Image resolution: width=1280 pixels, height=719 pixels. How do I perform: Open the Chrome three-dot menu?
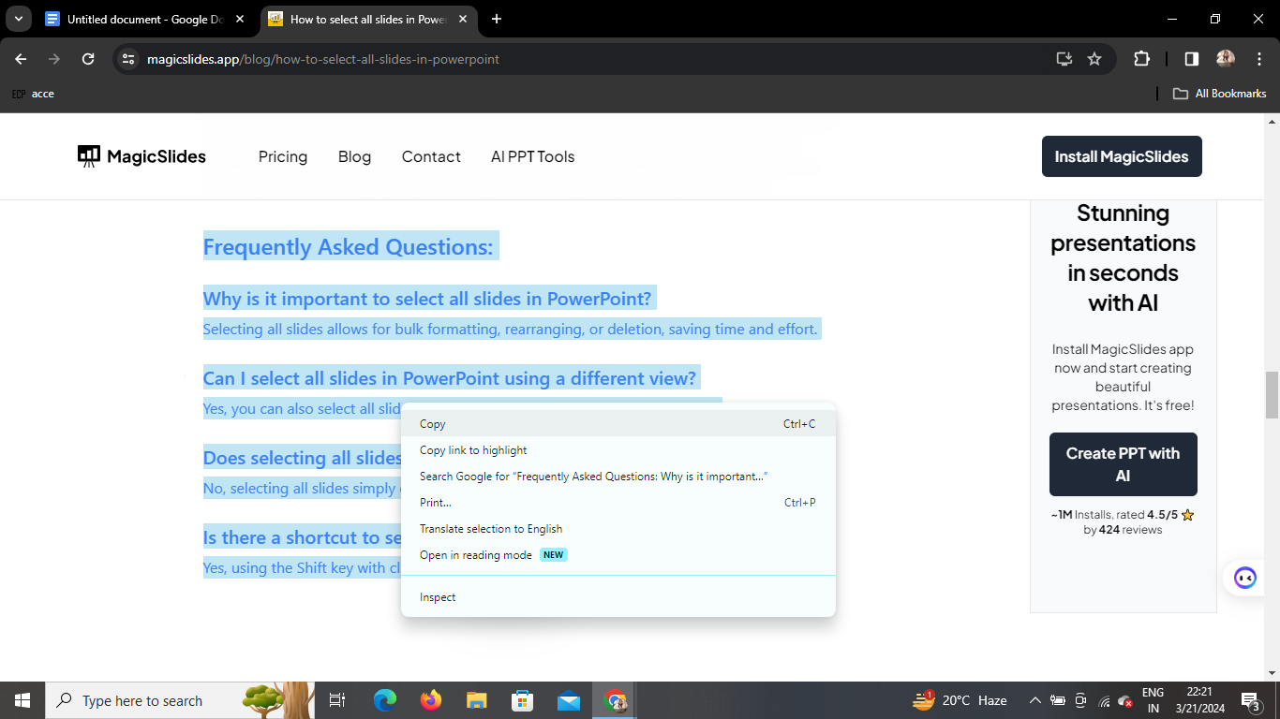[x=1258, y=59]
